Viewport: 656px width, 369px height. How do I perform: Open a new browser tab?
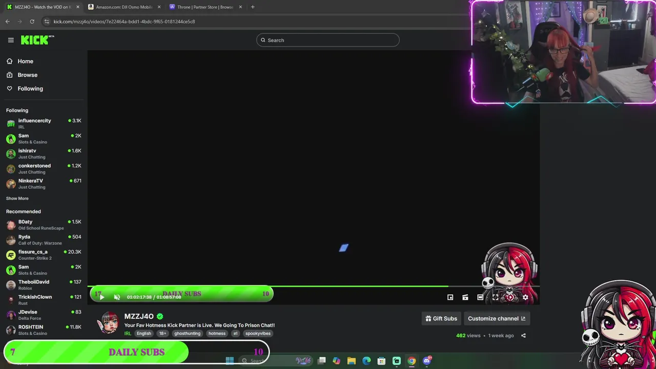253,7
